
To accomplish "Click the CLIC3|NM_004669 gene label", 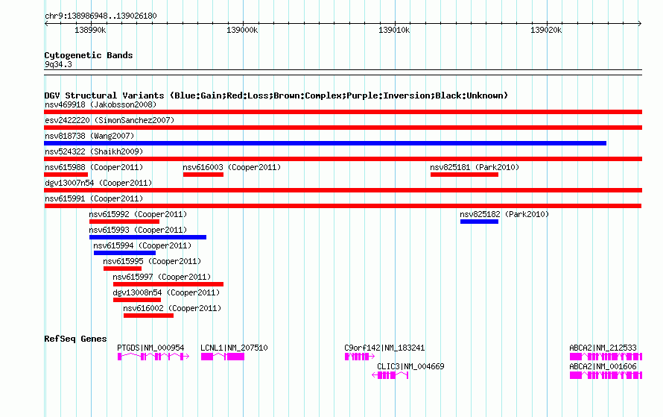I will pyautogui.click(x=410, y=366).
